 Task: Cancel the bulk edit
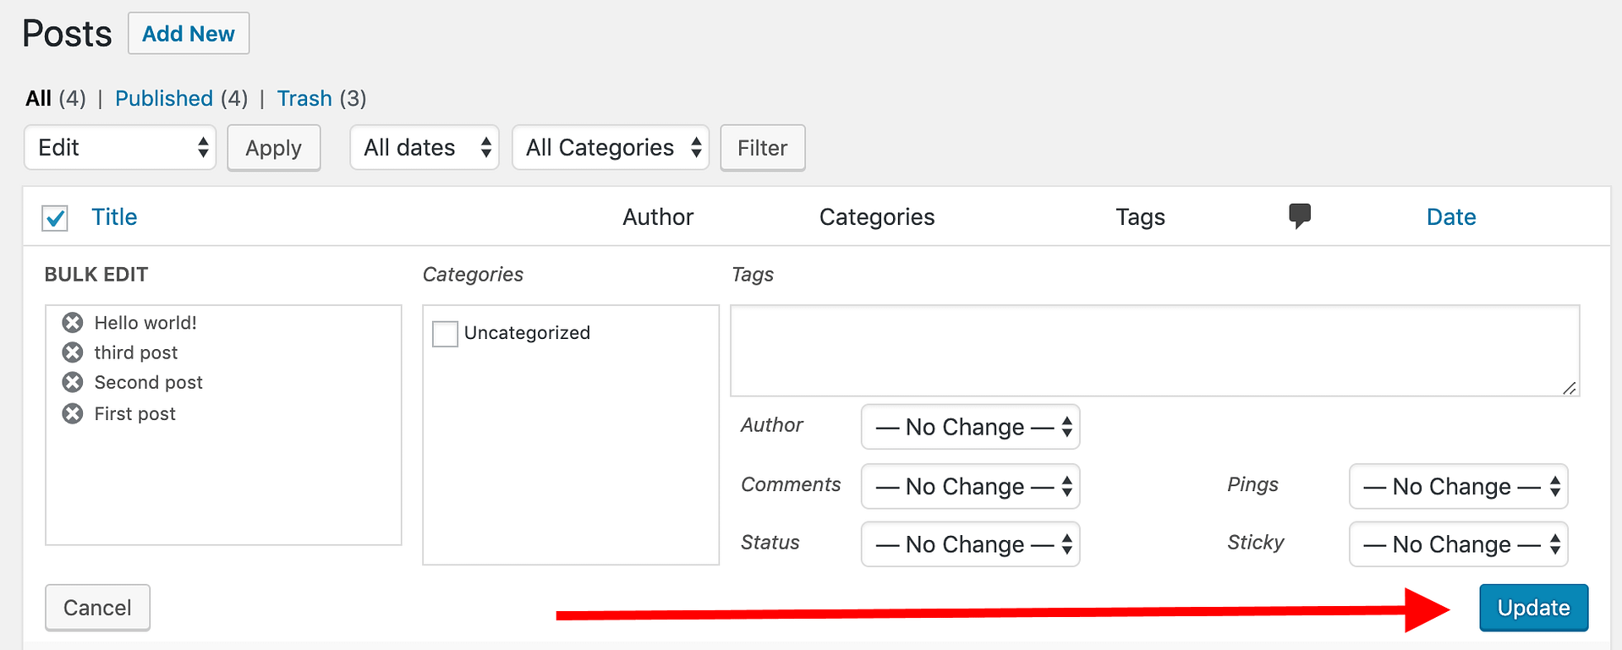pyautogui.click(x=97, y=608)
